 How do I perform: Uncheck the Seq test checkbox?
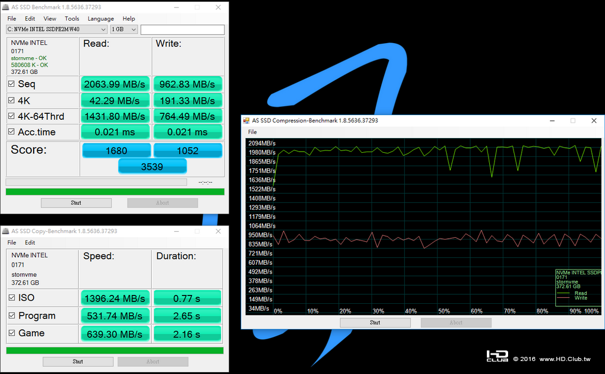12,84
